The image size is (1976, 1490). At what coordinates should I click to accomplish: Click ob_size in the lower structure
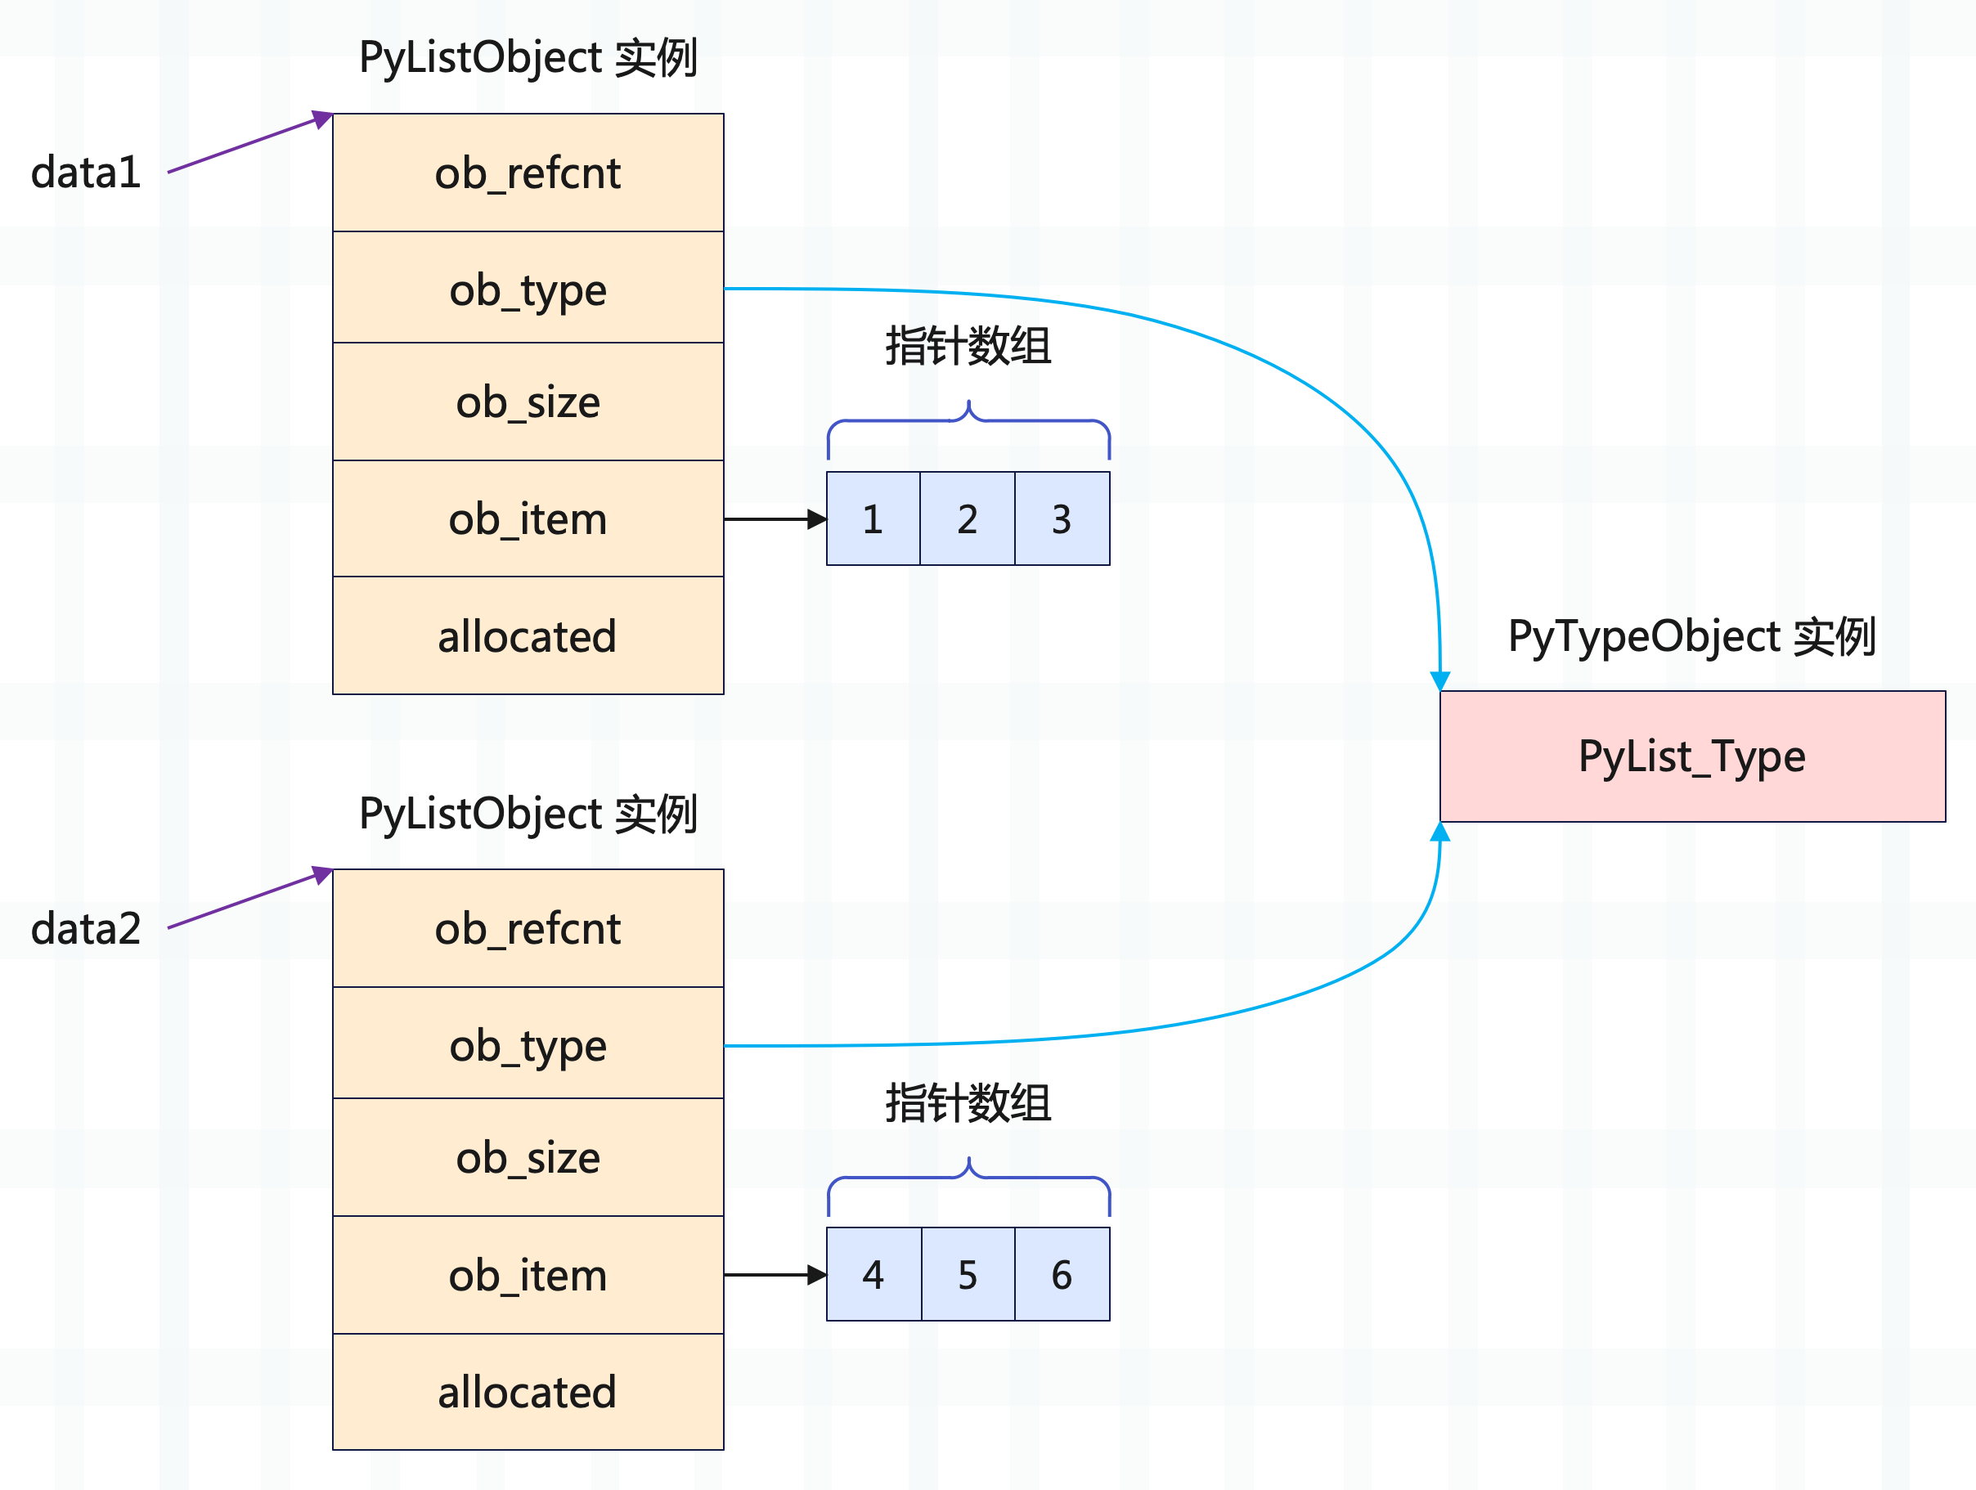tap(527, 1158)
